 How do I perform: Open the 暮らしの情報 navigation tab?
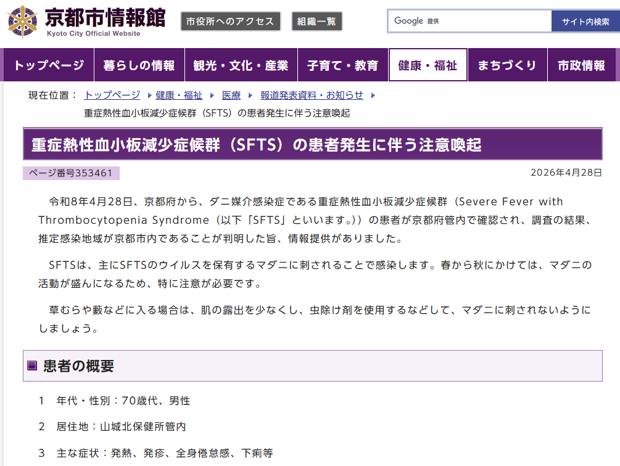coord(139,65)
